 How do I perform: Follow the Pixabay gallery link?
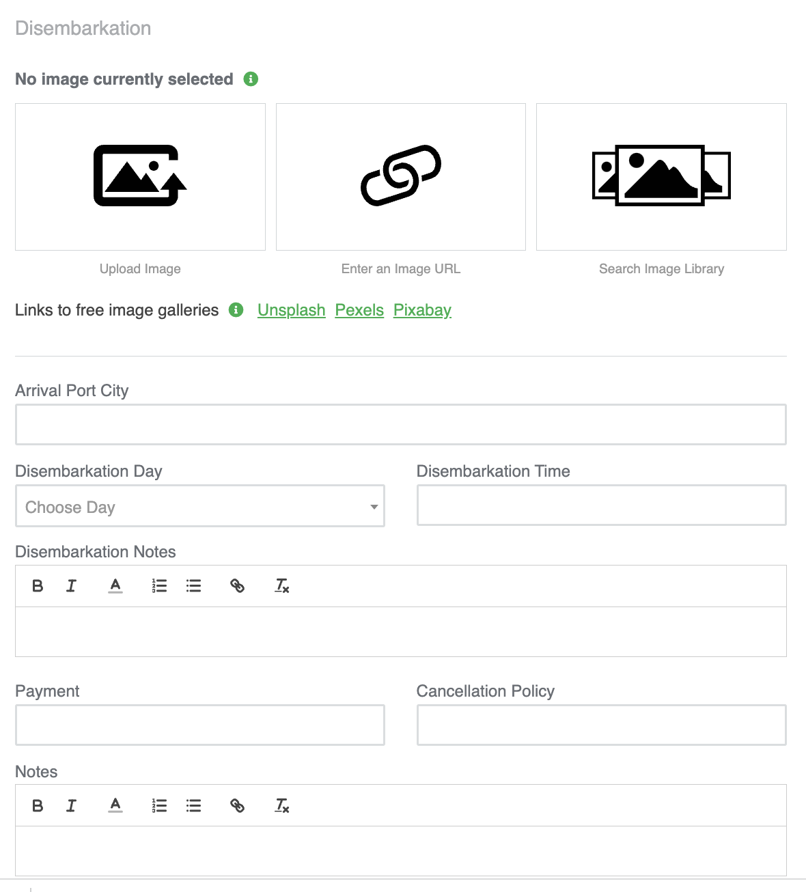coord(422,310)
